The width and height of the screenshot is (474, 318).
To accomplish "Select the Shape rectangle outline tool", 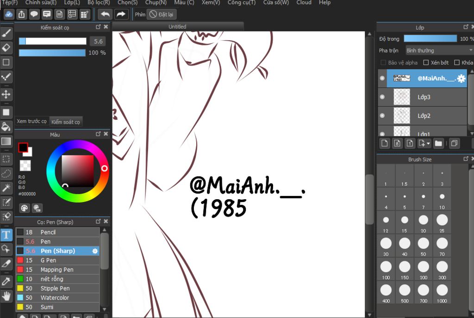I will pos(6,62).
